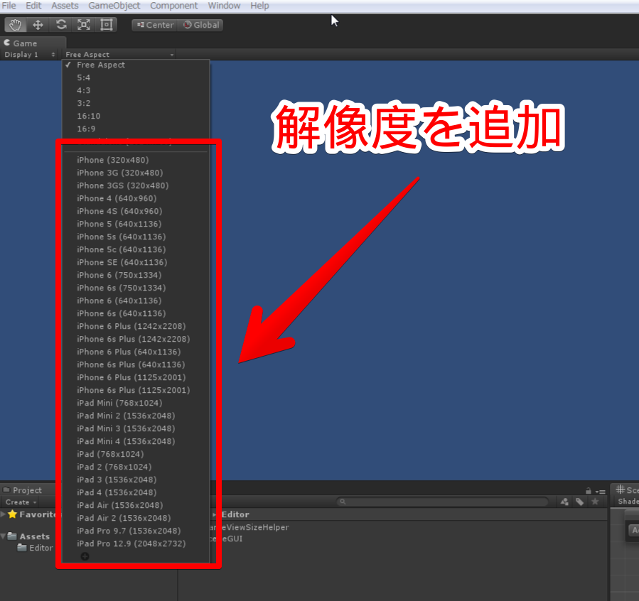Screen dimensions: 639x601
Task: Open the Help menu
Action: pos(259,6)
